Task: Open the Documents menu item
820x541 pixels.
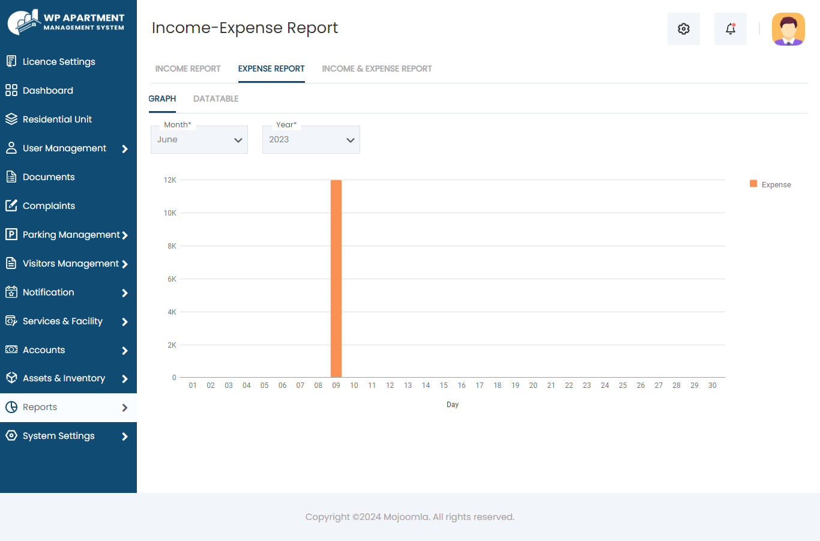Action: (49, 177)
